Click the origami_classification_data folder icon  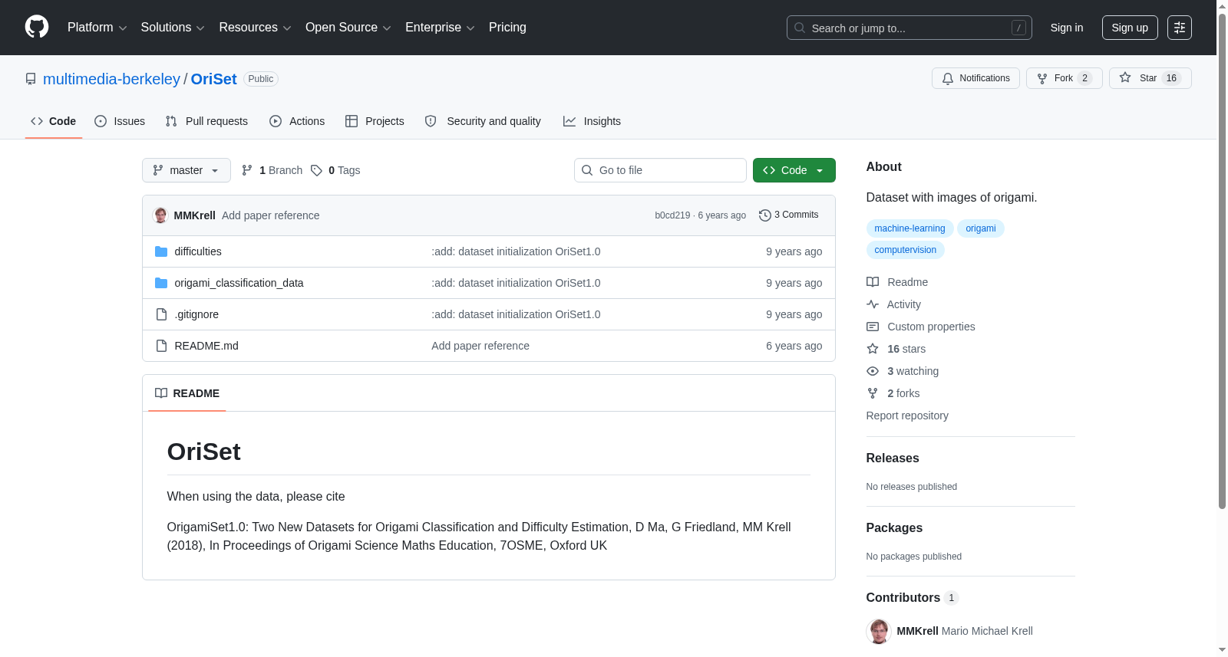pyautogui.click(x=161, y=283)
